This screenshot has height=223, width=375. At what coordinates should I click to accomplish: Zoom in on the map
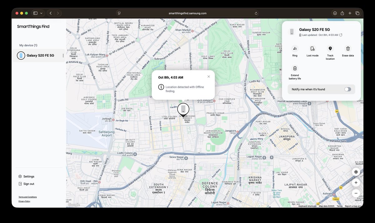pos(356,183)
